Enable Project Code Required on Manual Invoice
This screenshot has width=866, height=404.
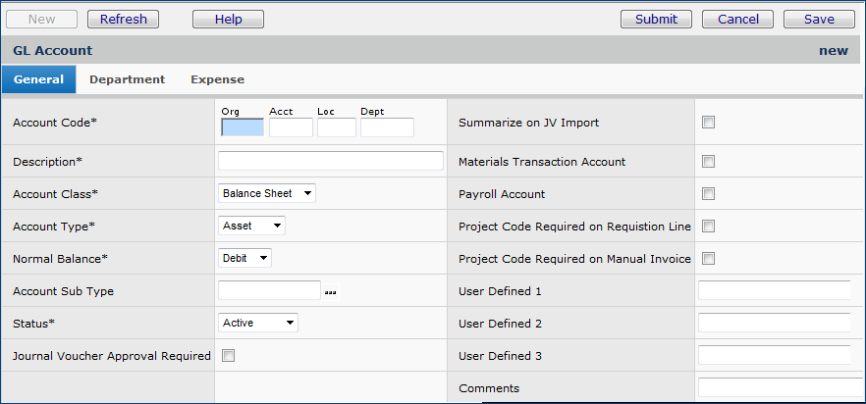709,259
